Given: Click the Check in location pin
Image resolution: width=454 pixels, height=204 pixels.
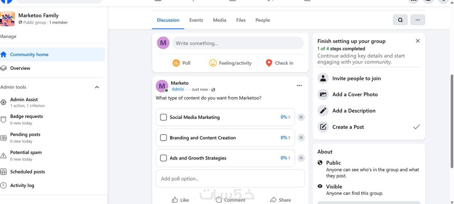Looking at the screenshot, I should [x=269, y=63].
